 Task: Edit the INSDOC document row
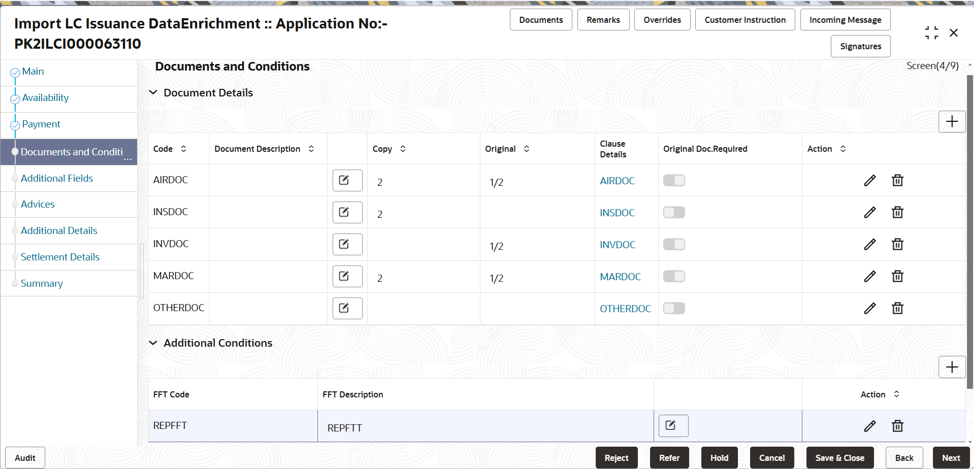coord(870,212)
